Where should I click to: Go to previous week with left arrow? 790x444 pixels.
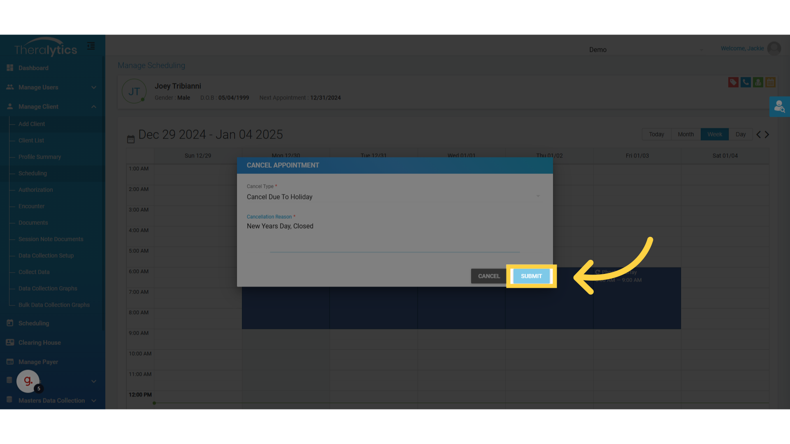tap(758, 134)
